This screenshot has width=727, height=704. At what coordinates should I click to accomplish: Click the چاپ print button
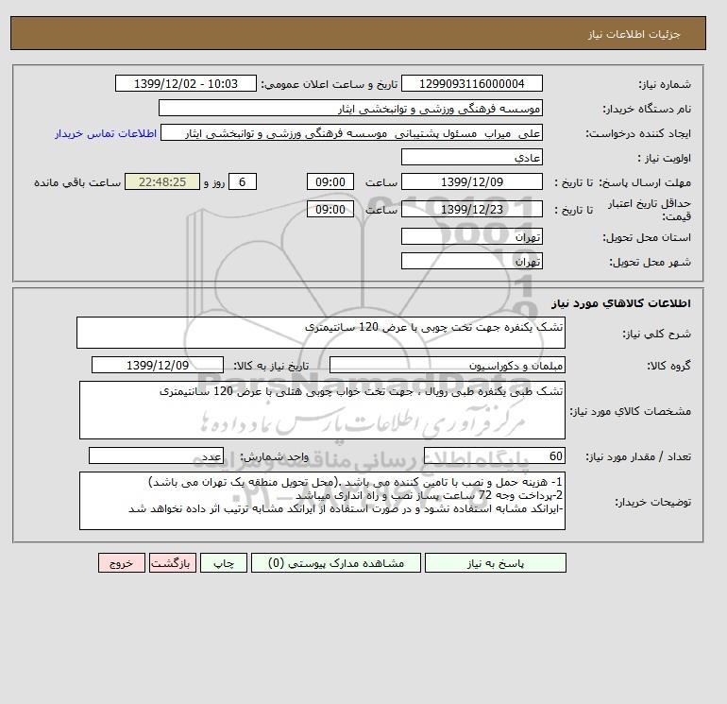pos(224,562)
